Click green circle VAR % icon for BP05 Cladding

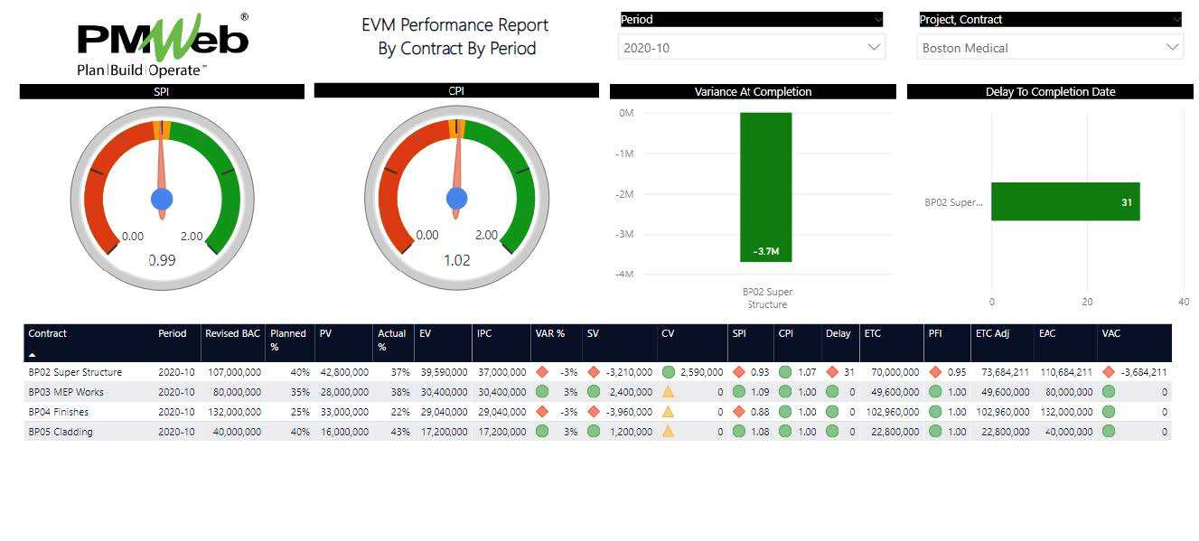tap(542, 431)
